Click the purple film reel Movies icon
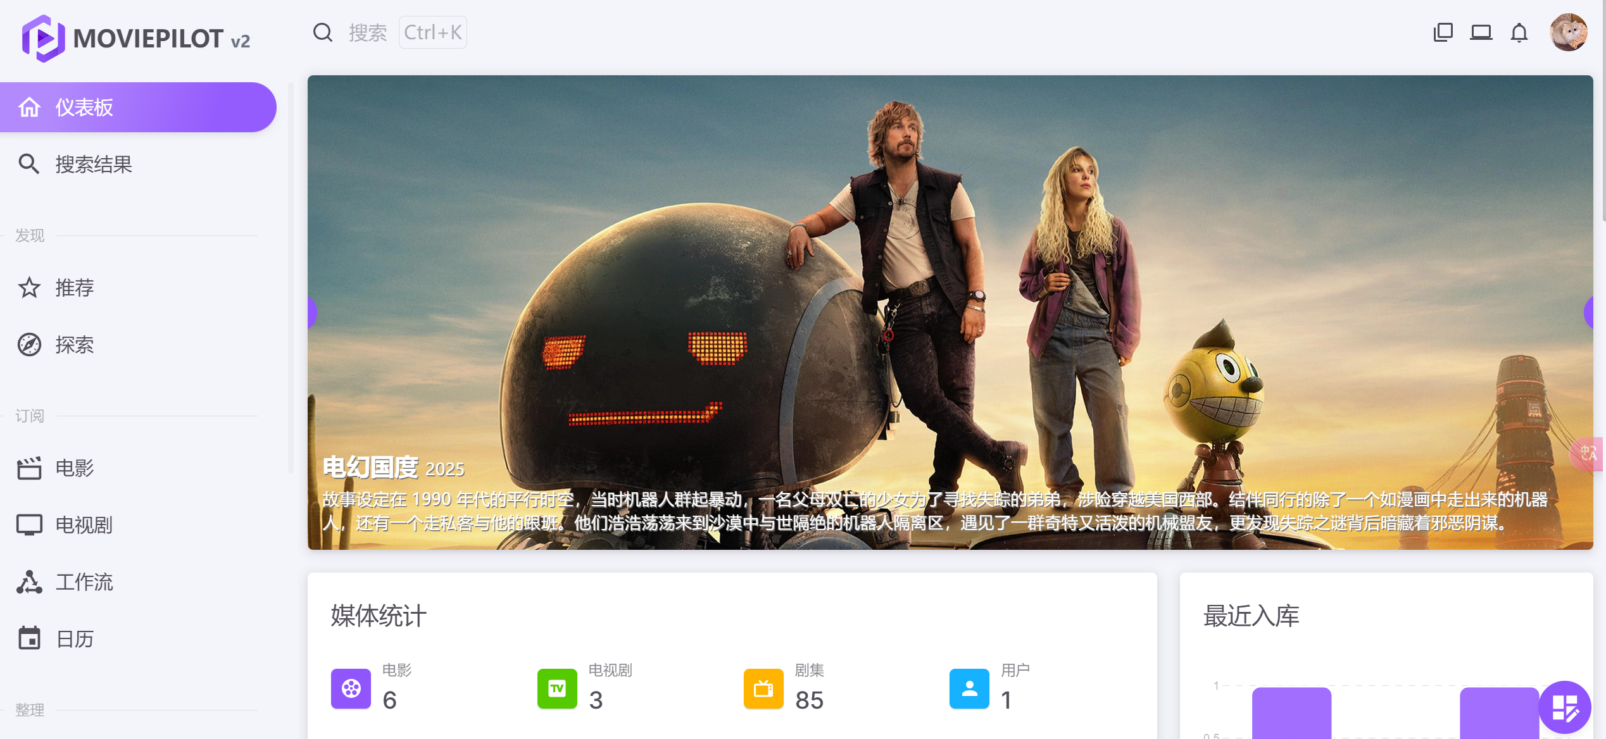Image resolution: width=1606 pixels, height=739 pixels. click(351, 688)
